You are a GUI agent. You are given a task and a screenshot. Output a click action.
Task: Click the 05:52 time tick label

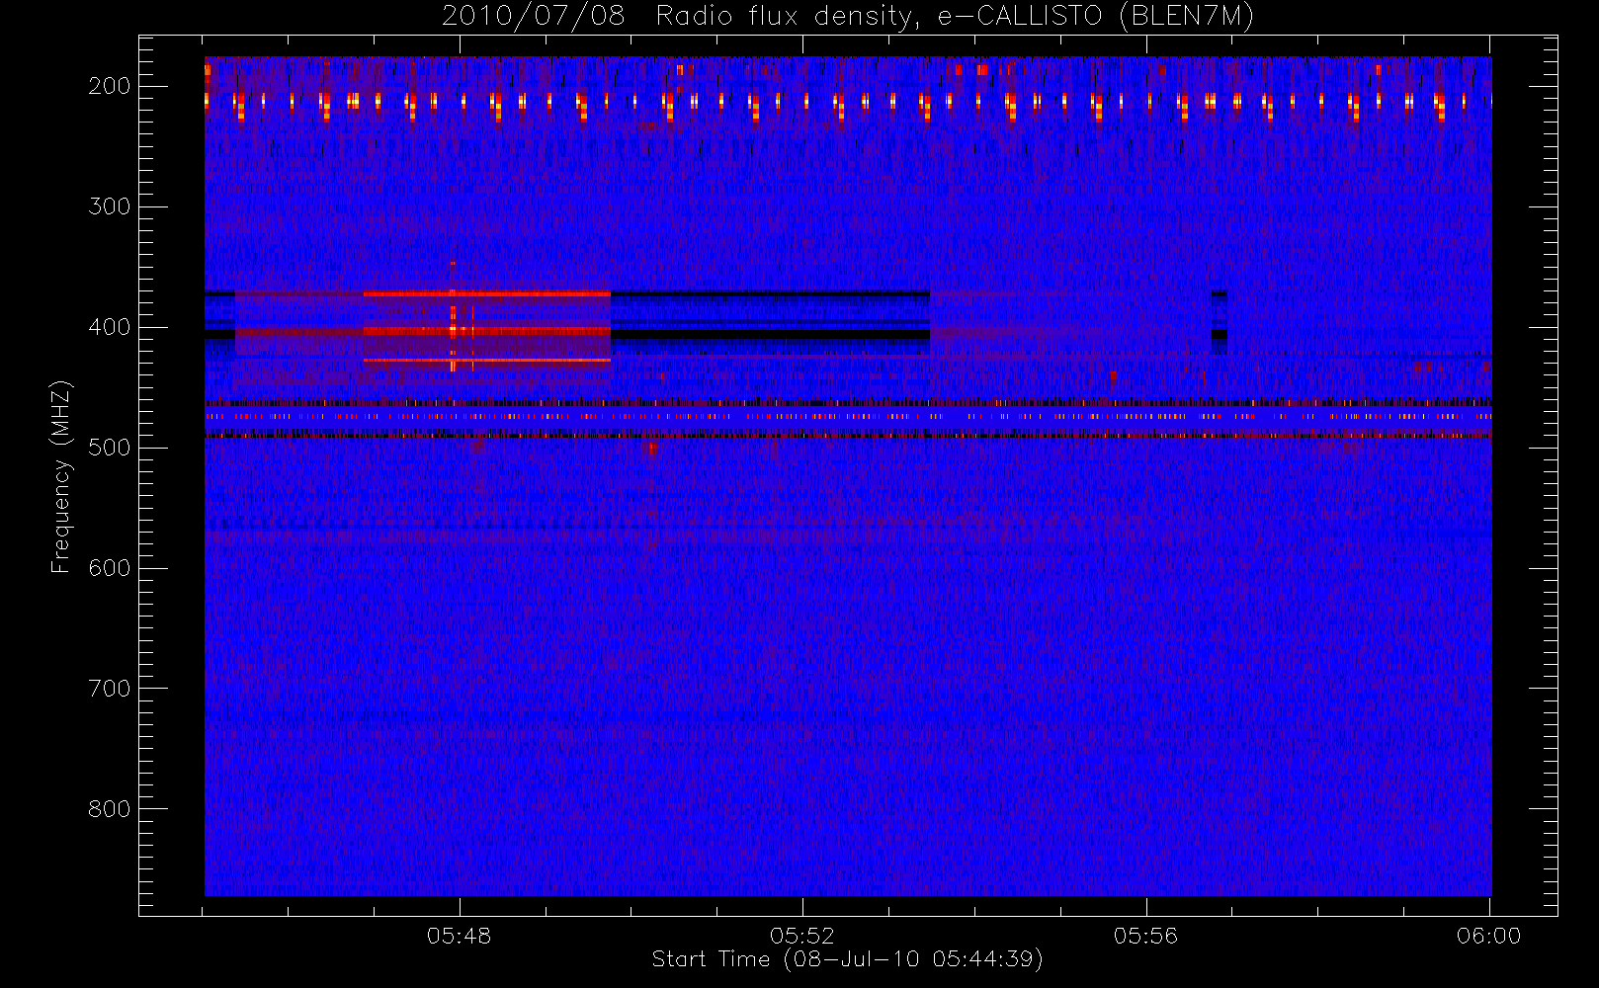802,936
